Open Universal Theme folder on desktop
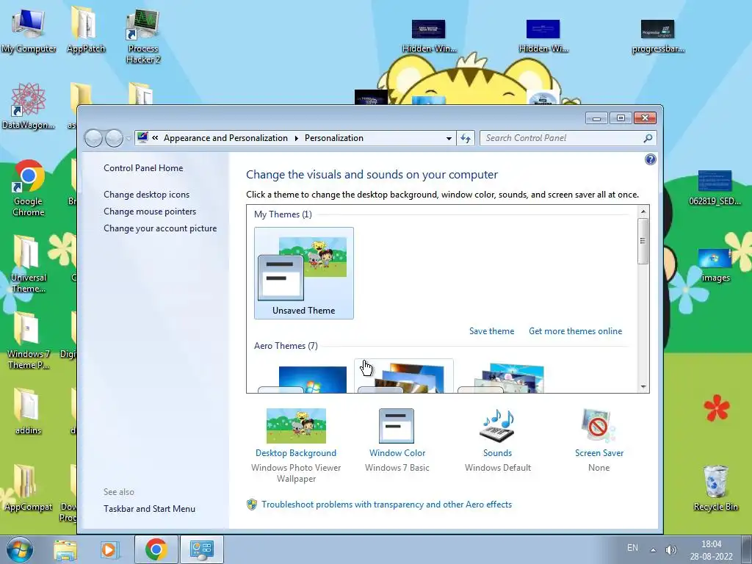752x564 pixels. coord(29,264)
